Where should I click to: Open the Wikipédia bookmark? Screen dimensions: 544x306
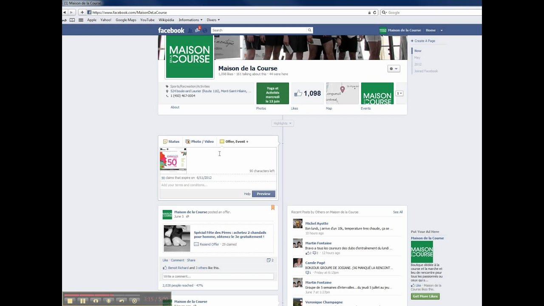pos(166,20)
